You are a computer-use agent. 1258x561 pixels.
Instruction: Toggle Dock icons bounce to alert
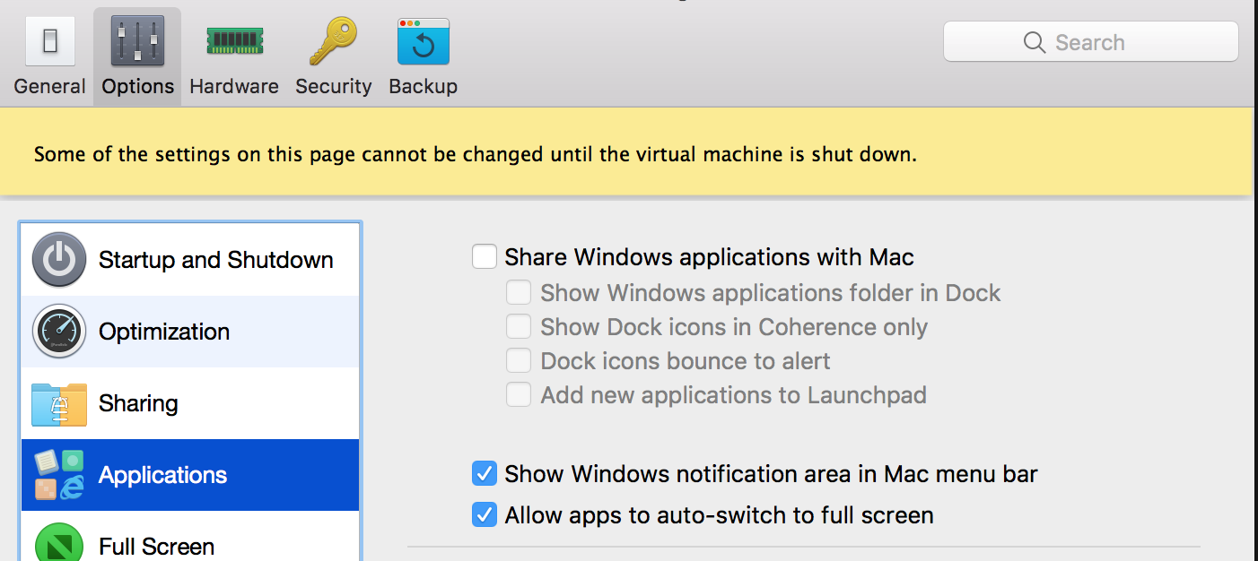click(519, 361)
